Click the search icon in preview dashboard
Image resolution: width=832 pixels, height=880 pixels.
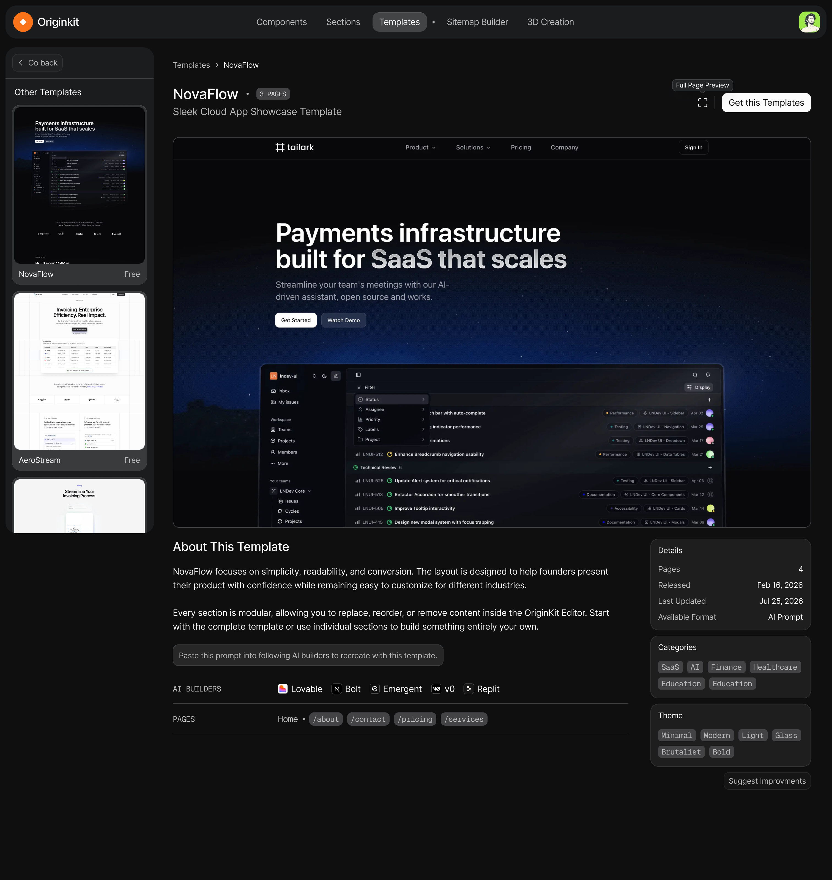coord(695,375)
